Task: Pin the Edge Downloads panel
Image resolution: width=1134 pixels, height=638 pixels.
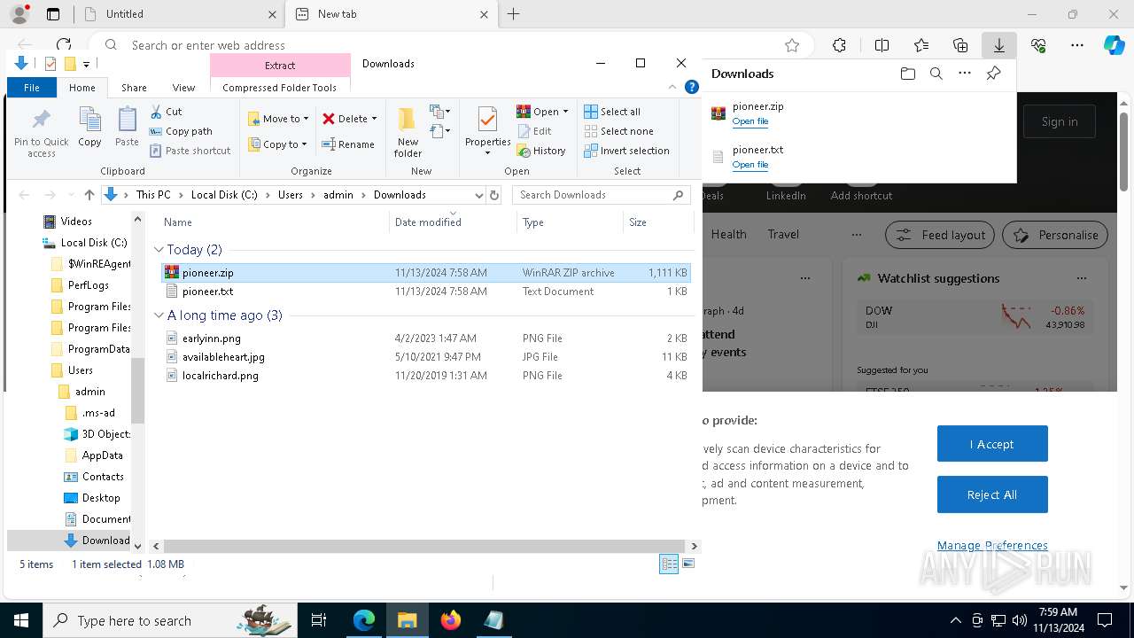Action: 993,74
